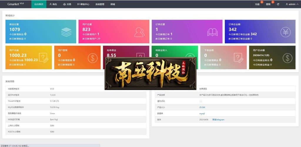Image resolution: width=301 pixels, height=147 pixels.
Task: Open the 帮助中心 menu
Action: pyautogui.click(x=83, y=4)
